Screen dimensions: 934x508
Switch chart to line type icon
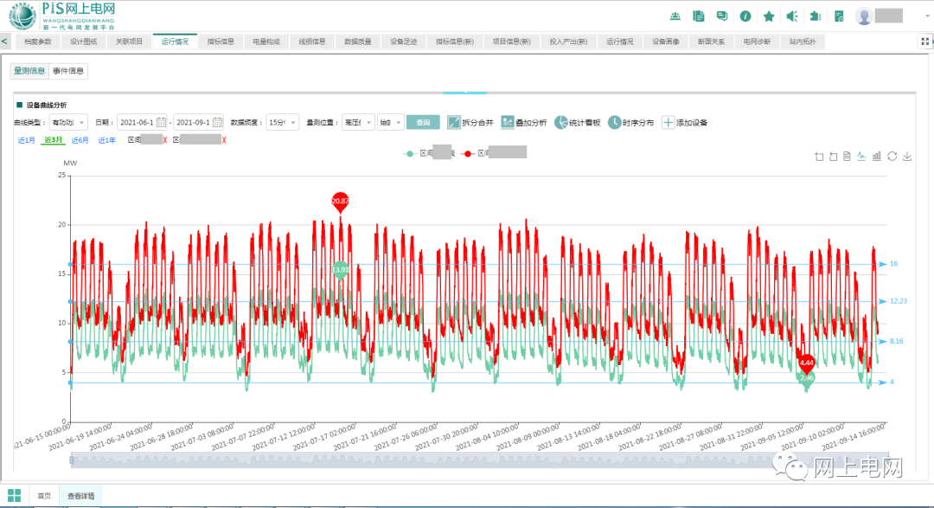[861, 157]
